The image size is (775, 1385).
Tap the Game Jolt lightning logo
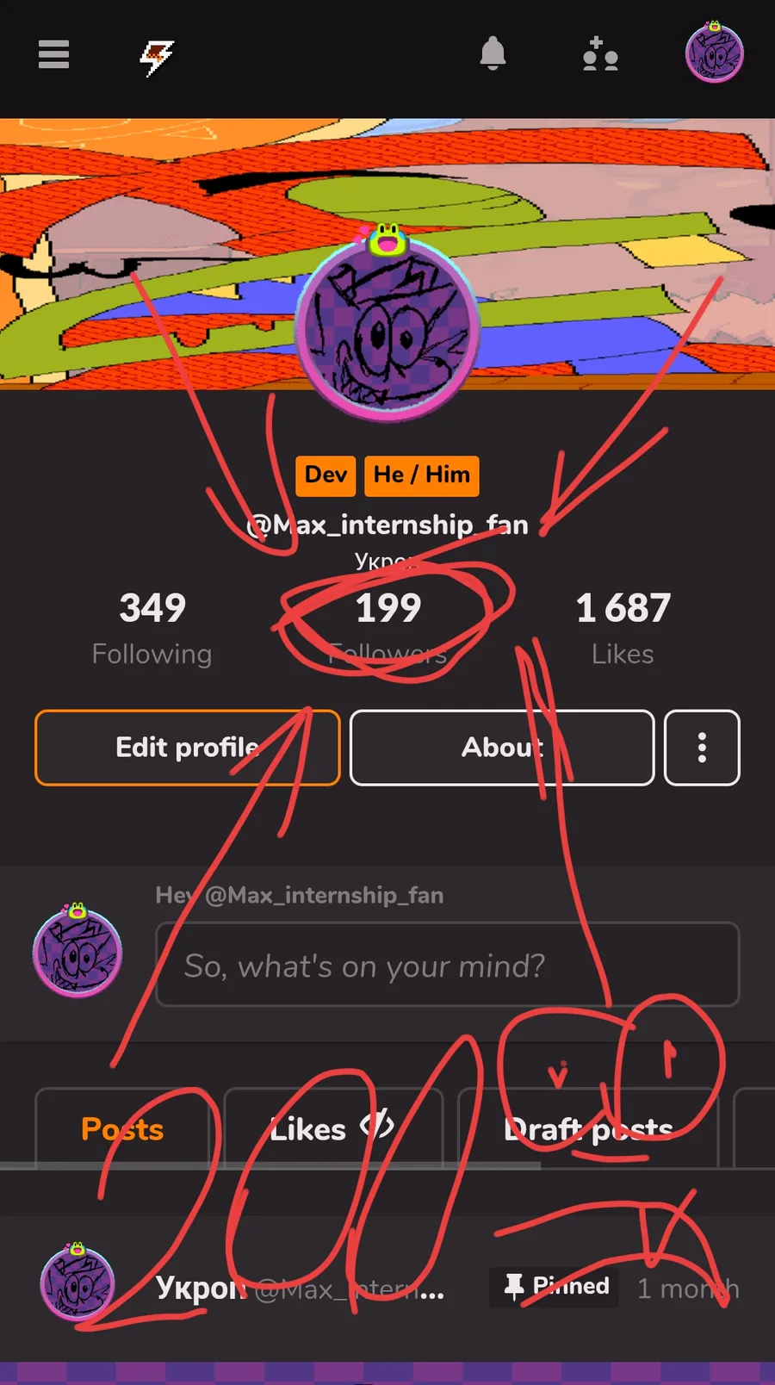(157, 58)
